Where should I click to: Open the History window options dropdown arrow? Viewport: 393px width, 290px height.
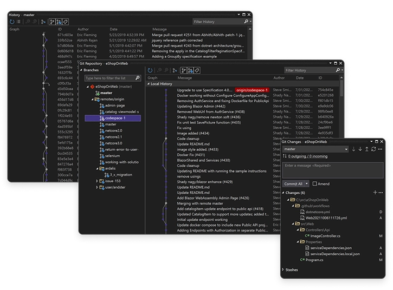pos(239,15)
